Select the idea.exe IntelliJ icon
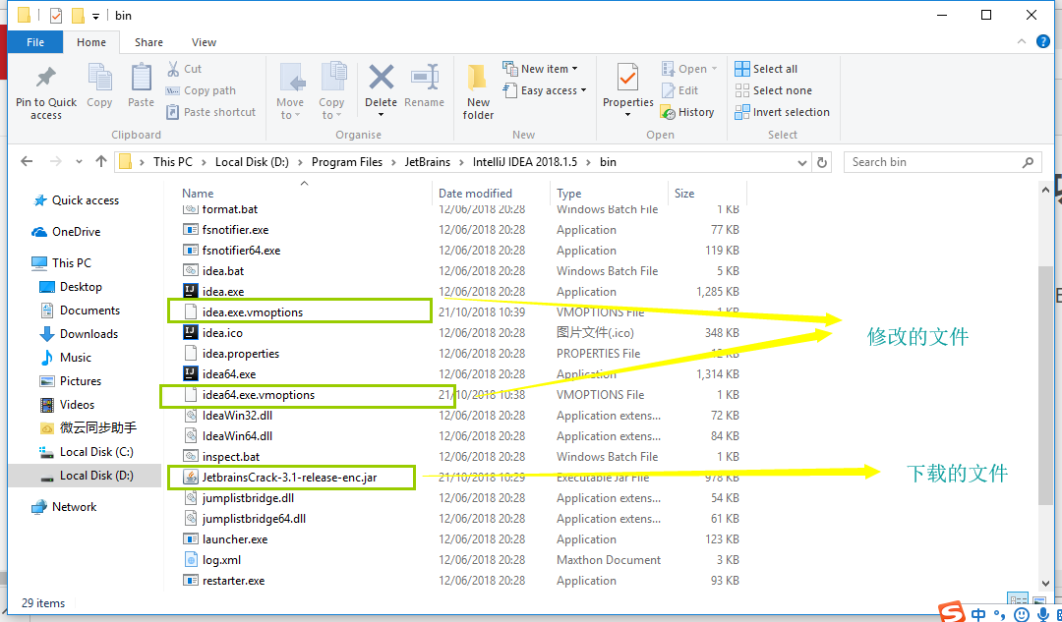Image resolution: width=1062 pixels, height=622 pixels. point(191,291)
